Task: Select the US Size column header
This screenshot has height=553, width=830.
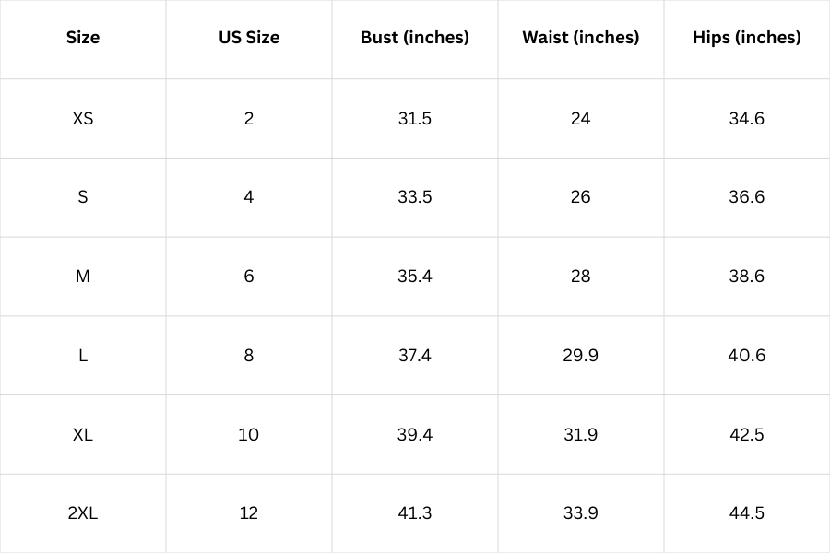Action: pyautogui.click(x=249, y=38)
